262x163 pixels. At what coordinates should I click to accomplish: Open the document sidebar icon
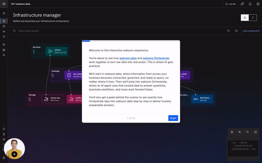click(x=4, y=134)
